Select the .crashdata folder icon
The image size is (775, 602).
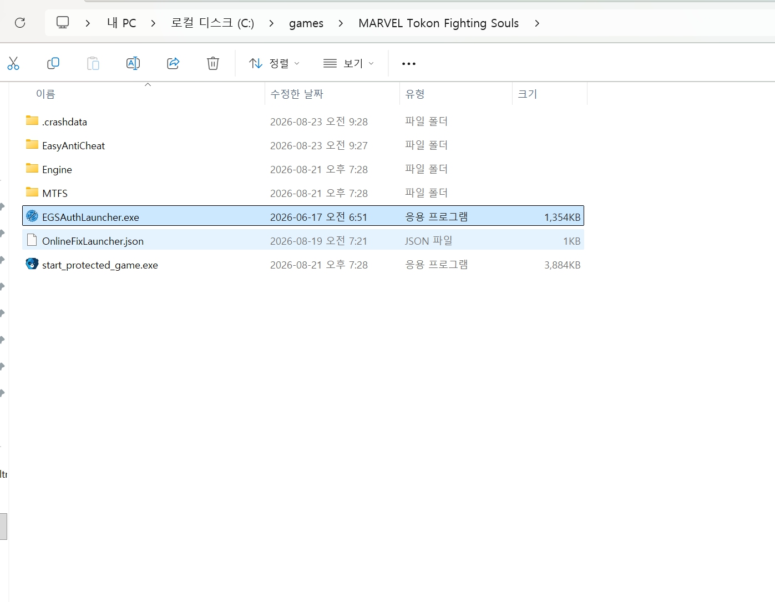tap(32, 120)
